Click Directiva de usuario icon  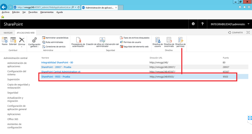[158, 40]
